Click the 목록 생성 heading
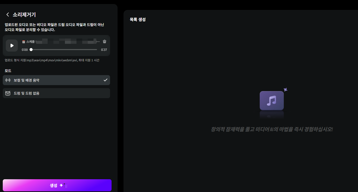Image resolution: width=358 pixels, height=192 pixels. point(138,20)
